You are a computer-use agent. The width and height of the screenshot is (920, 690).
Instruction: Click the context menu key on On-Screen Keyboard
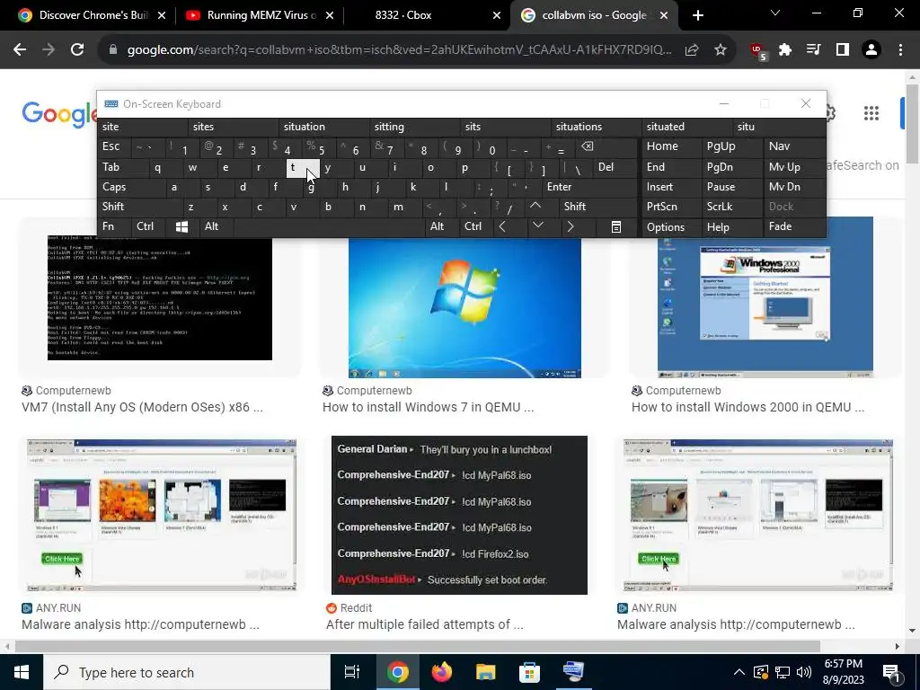coord(616,226)
